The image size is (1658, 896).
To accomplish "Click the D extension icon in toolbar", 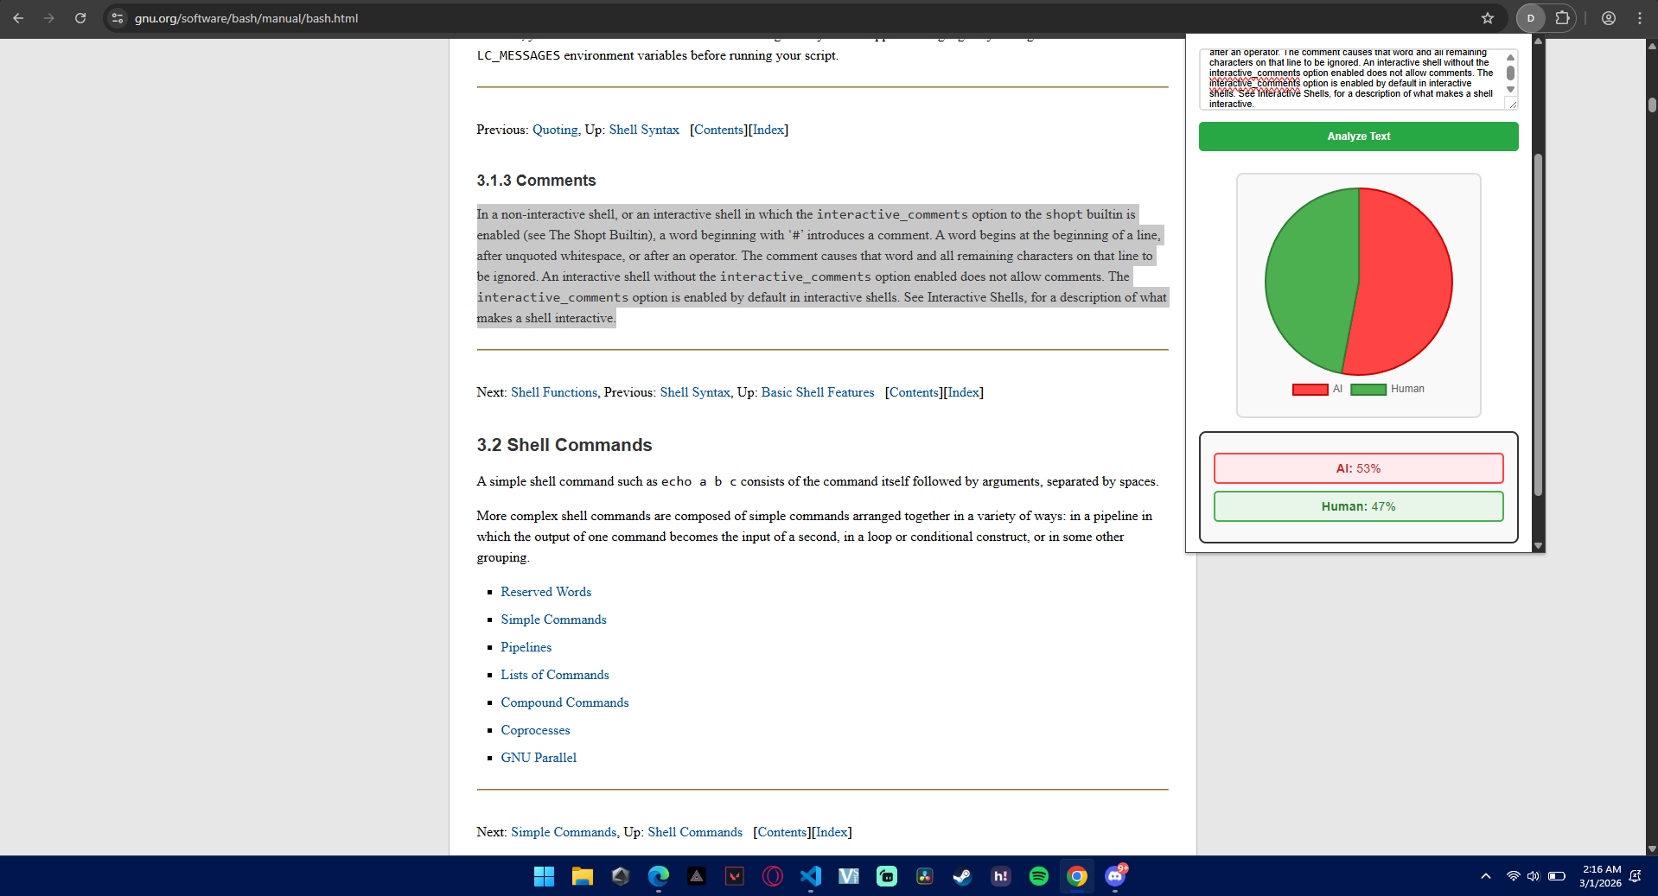I will coord(1531,18).
